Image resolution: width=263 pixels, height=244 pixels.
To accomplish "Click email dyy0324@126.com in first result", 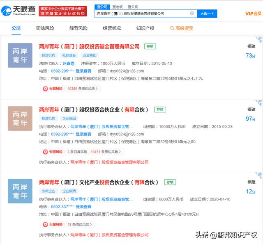I will point(127,71).
